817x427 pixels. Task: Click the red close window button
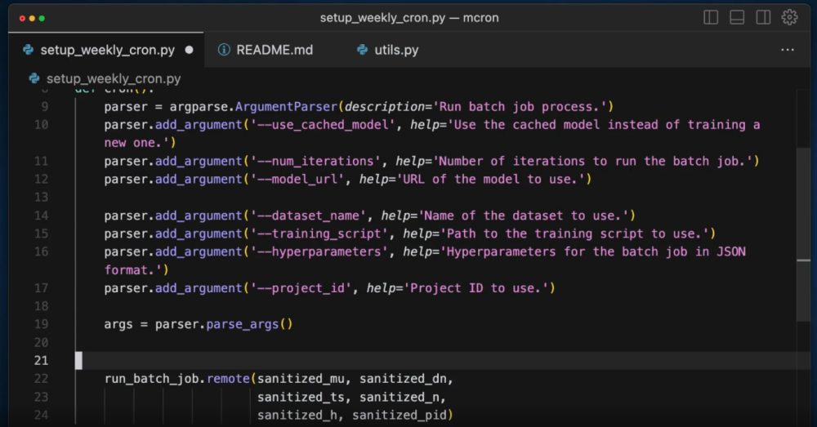click(22, 18)
